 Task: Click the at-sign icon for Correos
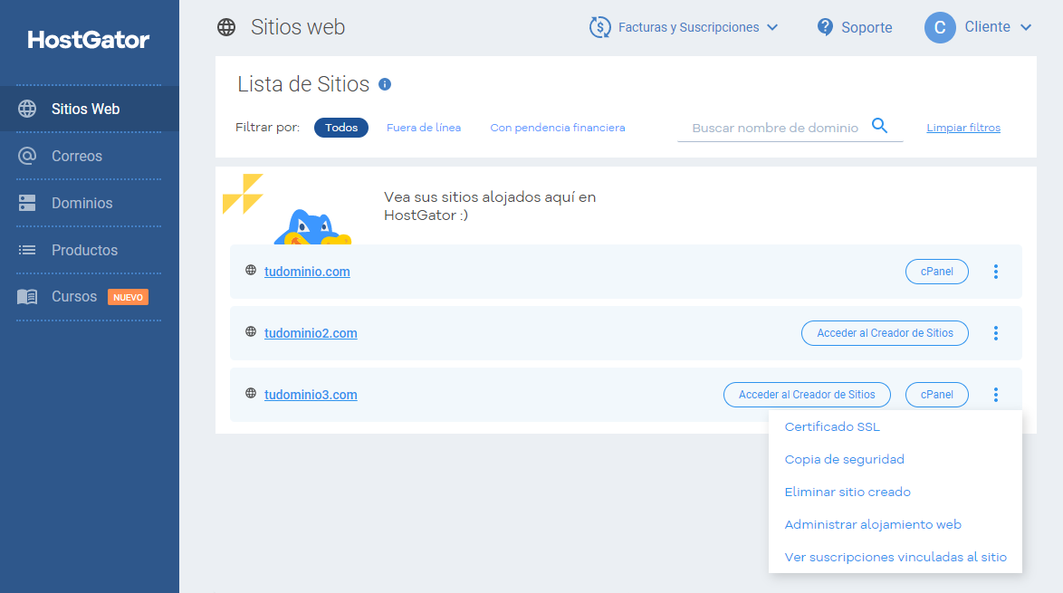(27, 156)
